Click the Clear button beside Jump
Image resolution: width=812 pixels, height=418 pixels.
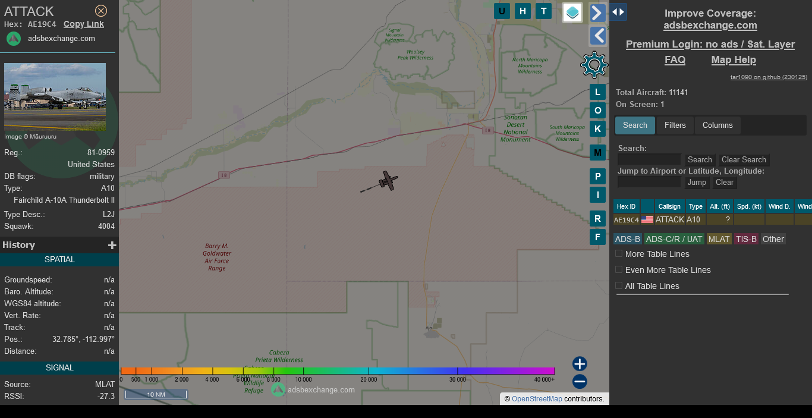[724, 183]
